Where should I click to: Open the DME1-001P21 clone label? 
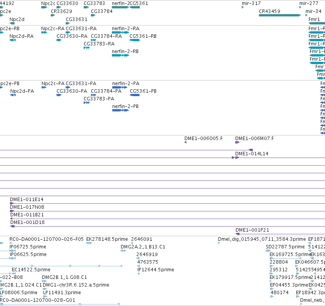point(252,230)
